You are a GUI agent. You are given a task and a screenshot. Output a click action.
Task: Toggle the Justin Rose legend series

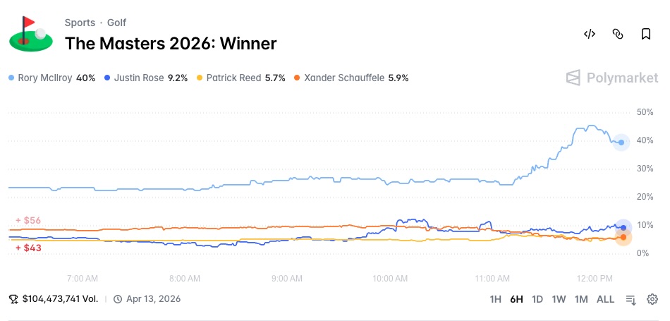tap(145, 78)
